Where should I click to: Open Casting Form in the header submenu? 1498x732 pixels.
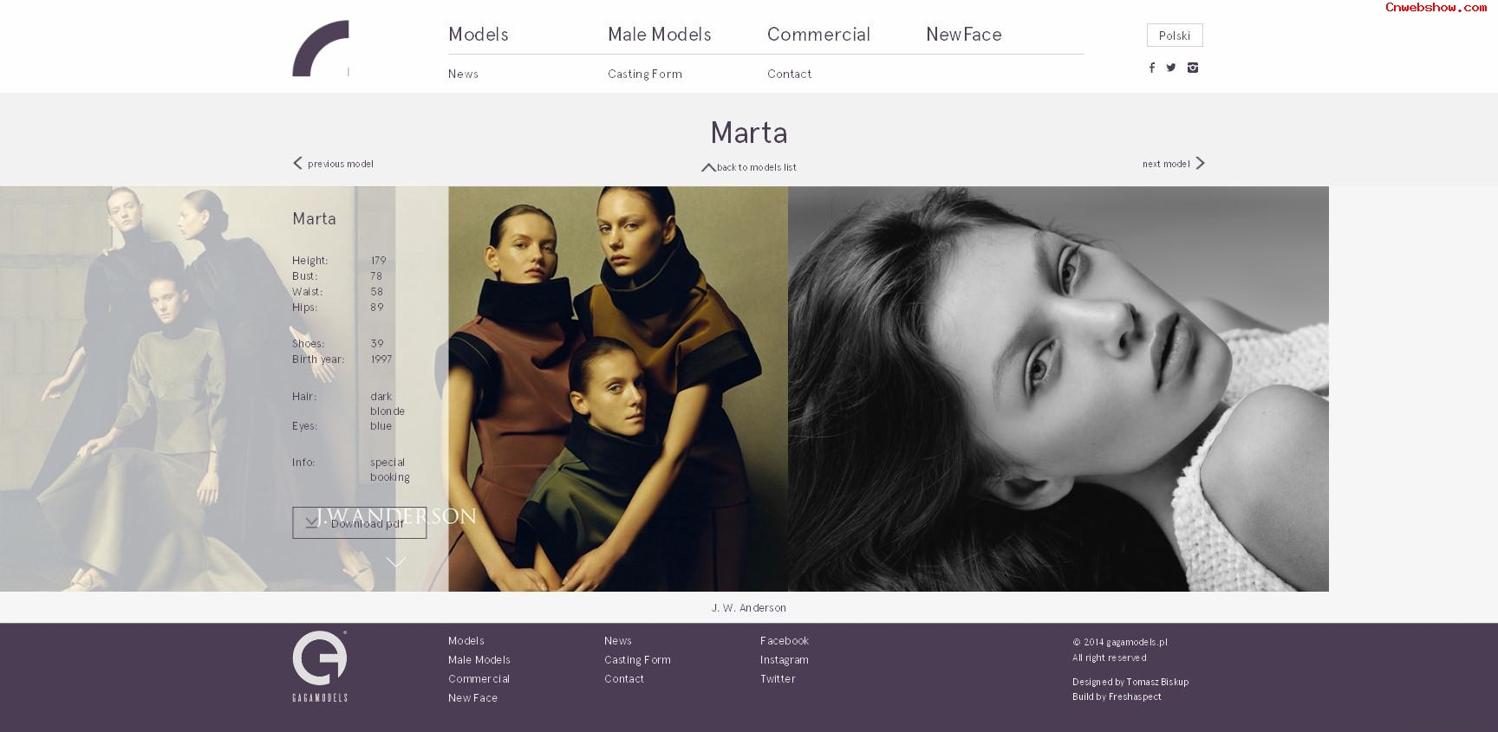(645, 74)
